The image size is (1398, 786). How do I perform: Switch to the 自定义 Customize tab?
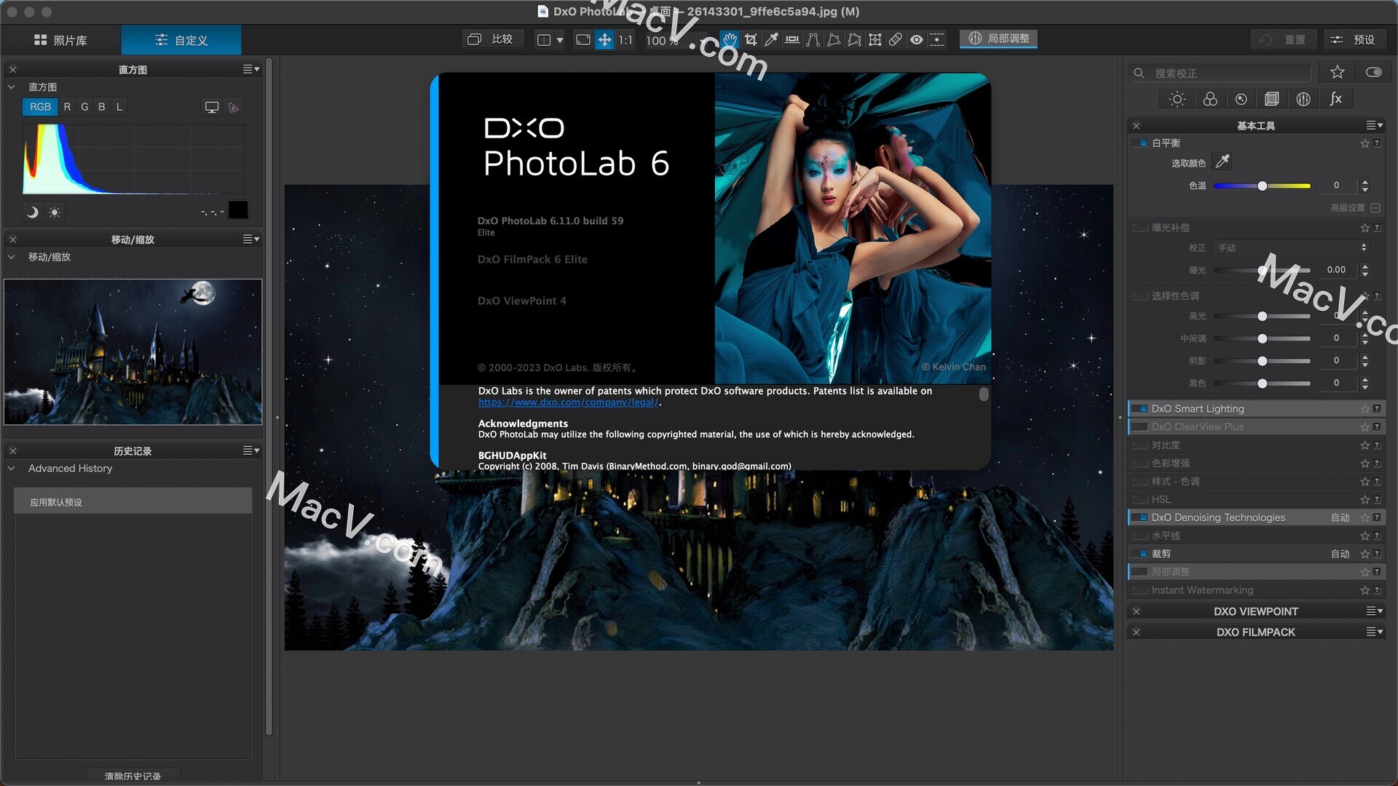tap(181, 40)
